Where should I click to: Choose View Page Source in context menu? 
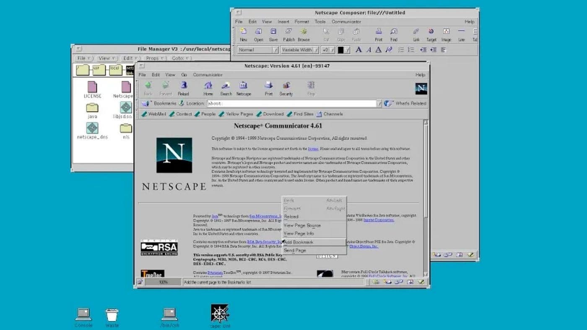point(302,225)
